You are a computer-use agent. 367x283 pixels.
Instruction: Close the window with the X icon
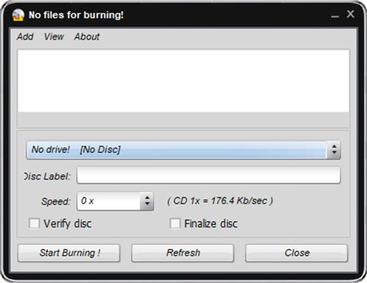pos(350,13)
